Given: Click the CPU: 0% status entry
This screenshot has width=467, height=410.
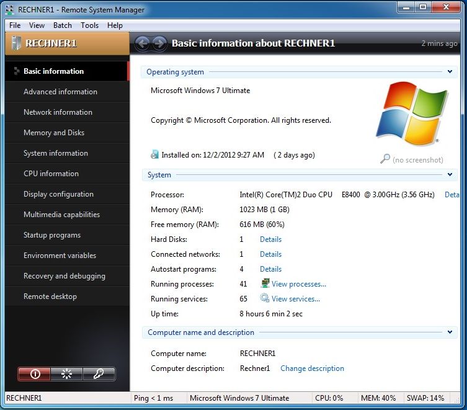Looking at the screenshot, I should (x=329, y=398).
